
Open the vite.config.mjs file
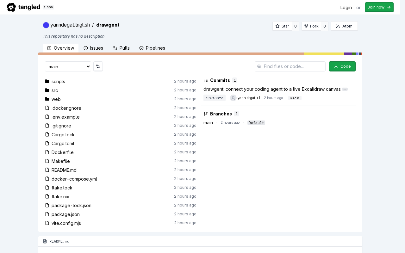[x=66, y=223]
